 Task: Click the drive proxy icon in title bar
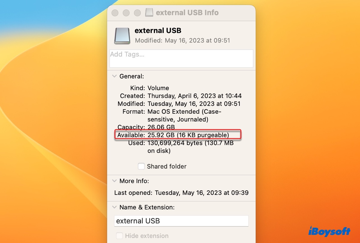(149, 13)
